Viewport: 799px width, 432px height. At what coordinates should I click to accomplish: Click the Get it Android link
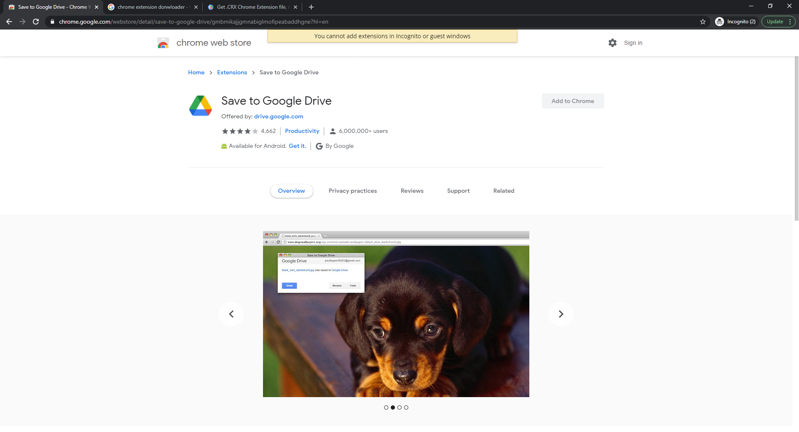297,146
